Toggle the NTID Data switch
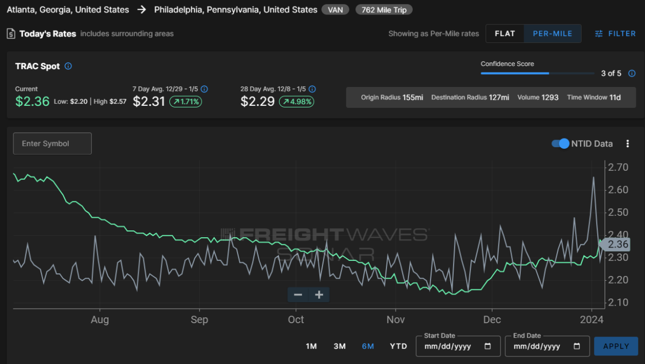This screenshot has height=364, width=645. [x=560, y=143]
